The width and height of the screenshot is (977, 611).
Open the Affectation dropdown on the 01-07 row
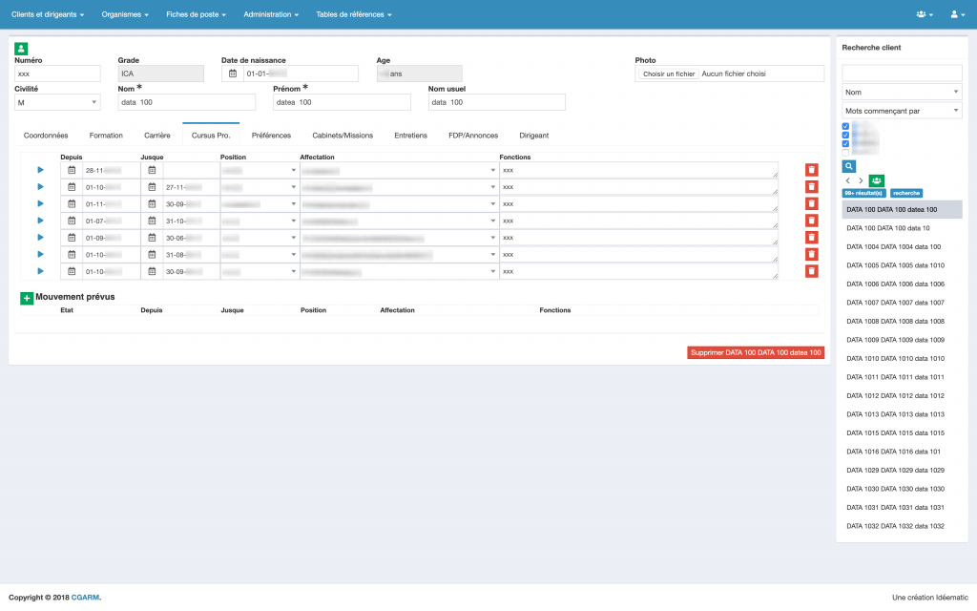400,221
